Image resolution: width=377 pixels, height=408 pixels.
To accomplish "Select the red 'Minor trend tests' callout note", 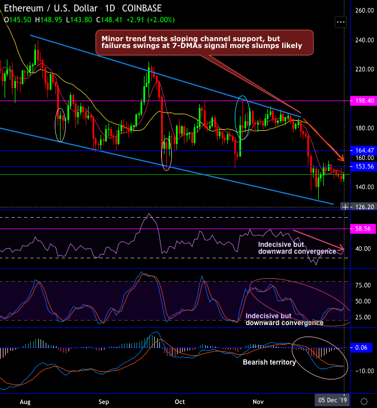I will pyautogui.click(x=204, y=42).
